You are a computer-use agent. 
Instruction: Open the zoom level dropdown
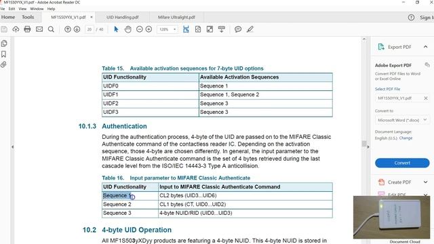point(175,29)
